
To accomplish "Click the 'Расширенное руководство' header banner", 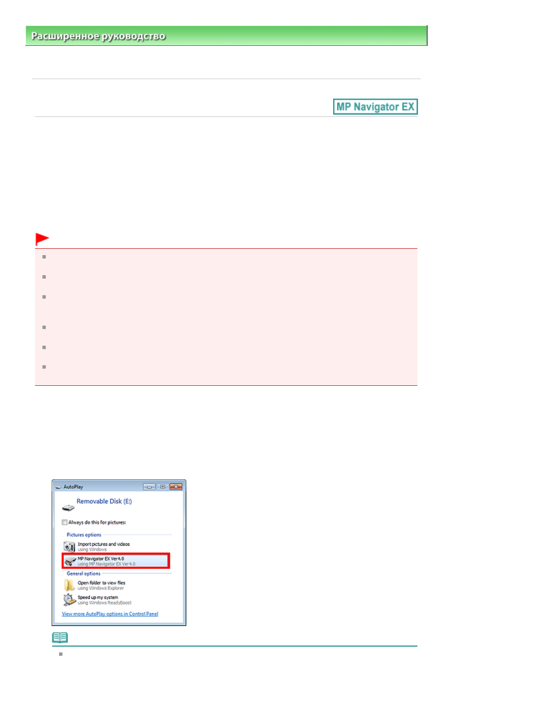I will pyautogui.click(x=226, y=36).
